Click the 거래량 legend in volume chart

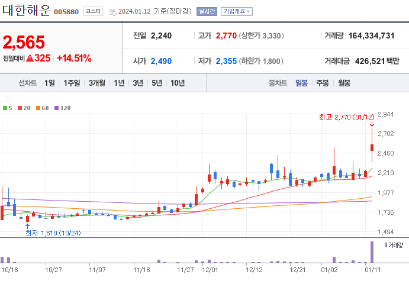point(394,245)
